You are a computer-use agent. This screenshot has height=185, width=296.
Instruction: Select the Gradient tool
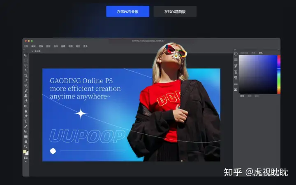point(25,106)
